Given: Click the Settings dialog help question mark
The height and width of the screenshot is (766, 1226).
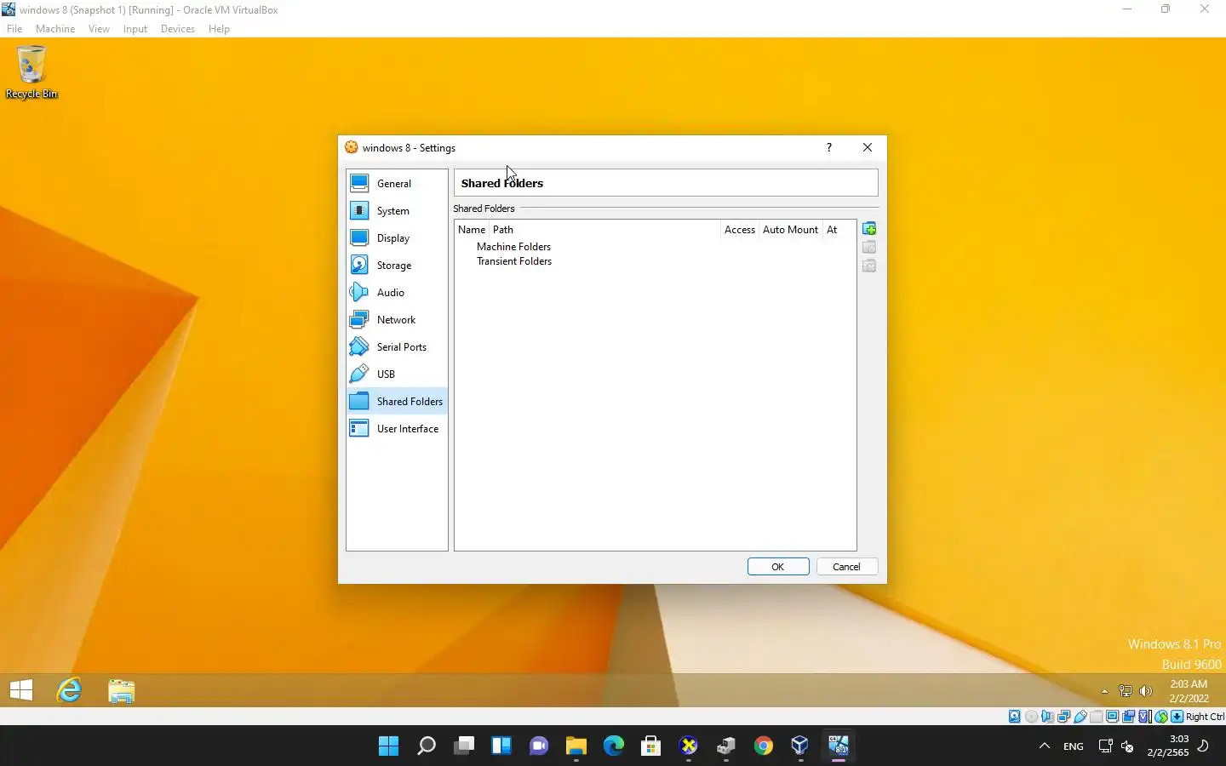Looking at the screenshot, I should pos(828,147).
